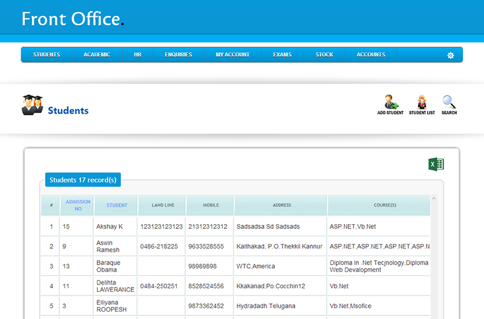The height and width of the screenshot is (319, 484).
Task: Open the Academic menu
Action: (x=97, y=55)
